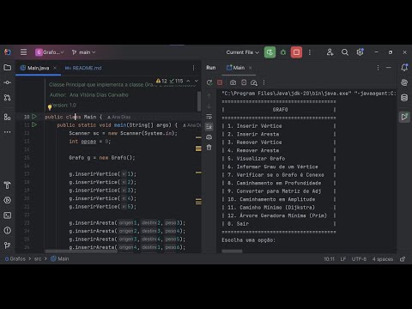Image resolution: width=412 pixels, height=309 pixels.
Task: Close the Main run tab
Action: pyautogui.click(x=251, y=68)
